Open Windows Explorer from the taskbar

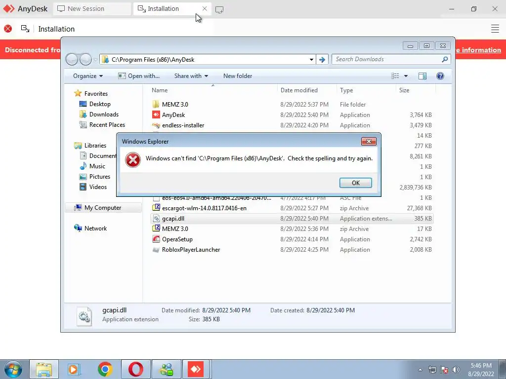point(44,369)
